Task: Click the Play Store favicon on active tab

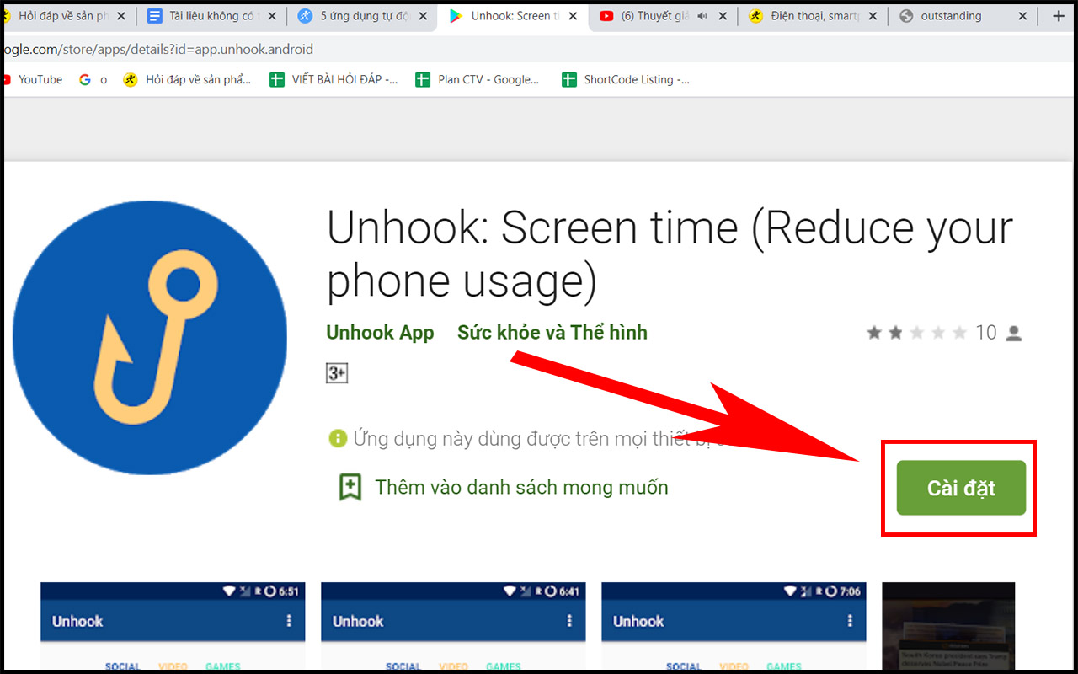Action: tap(456, 16)
